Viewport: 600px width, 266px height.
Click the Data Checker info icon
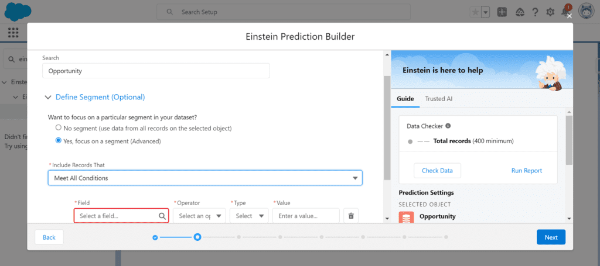tap(448, 126)
